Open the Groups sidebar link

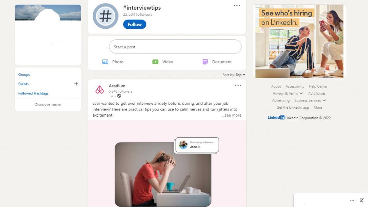[x=24, y=75]
